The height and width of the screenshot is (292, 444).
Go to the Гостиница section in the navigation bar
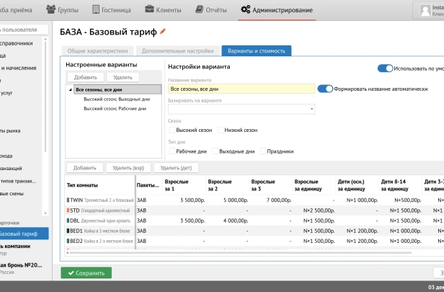tap(112, 9)
